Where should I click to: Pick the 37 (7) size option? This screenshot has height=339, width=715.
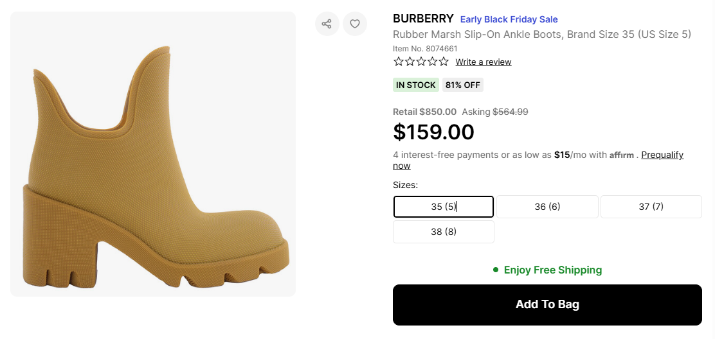coord(651,207)
